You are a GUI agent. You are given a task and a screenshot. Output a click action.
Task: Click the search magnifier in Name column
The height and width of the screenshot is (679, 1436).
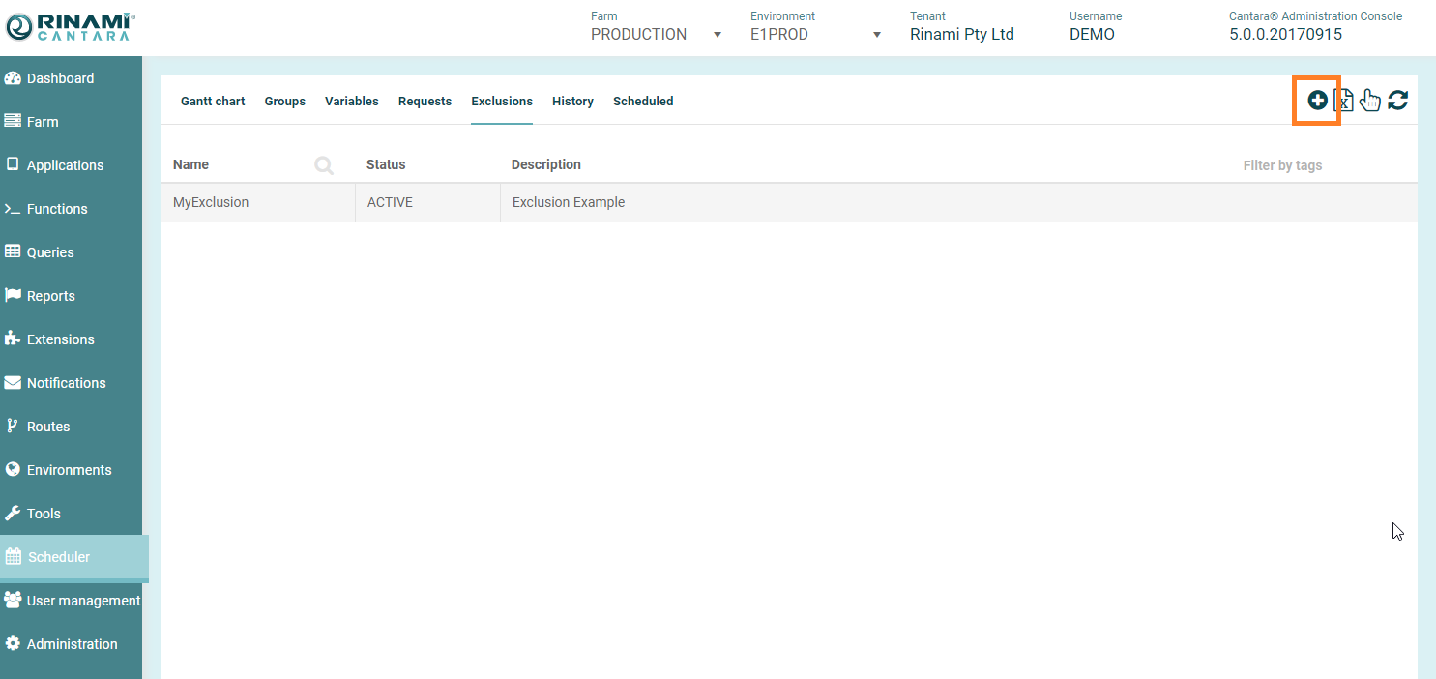(324, 165)
